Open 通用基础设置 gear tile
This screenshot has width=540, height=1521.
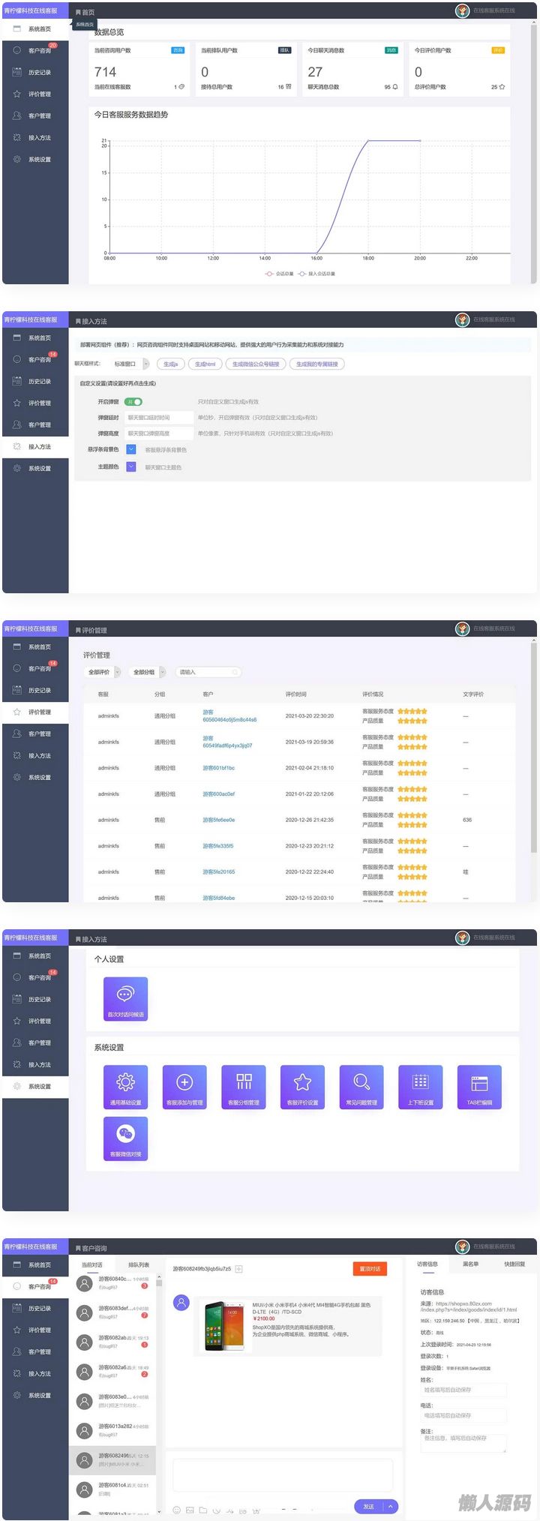125,1087
